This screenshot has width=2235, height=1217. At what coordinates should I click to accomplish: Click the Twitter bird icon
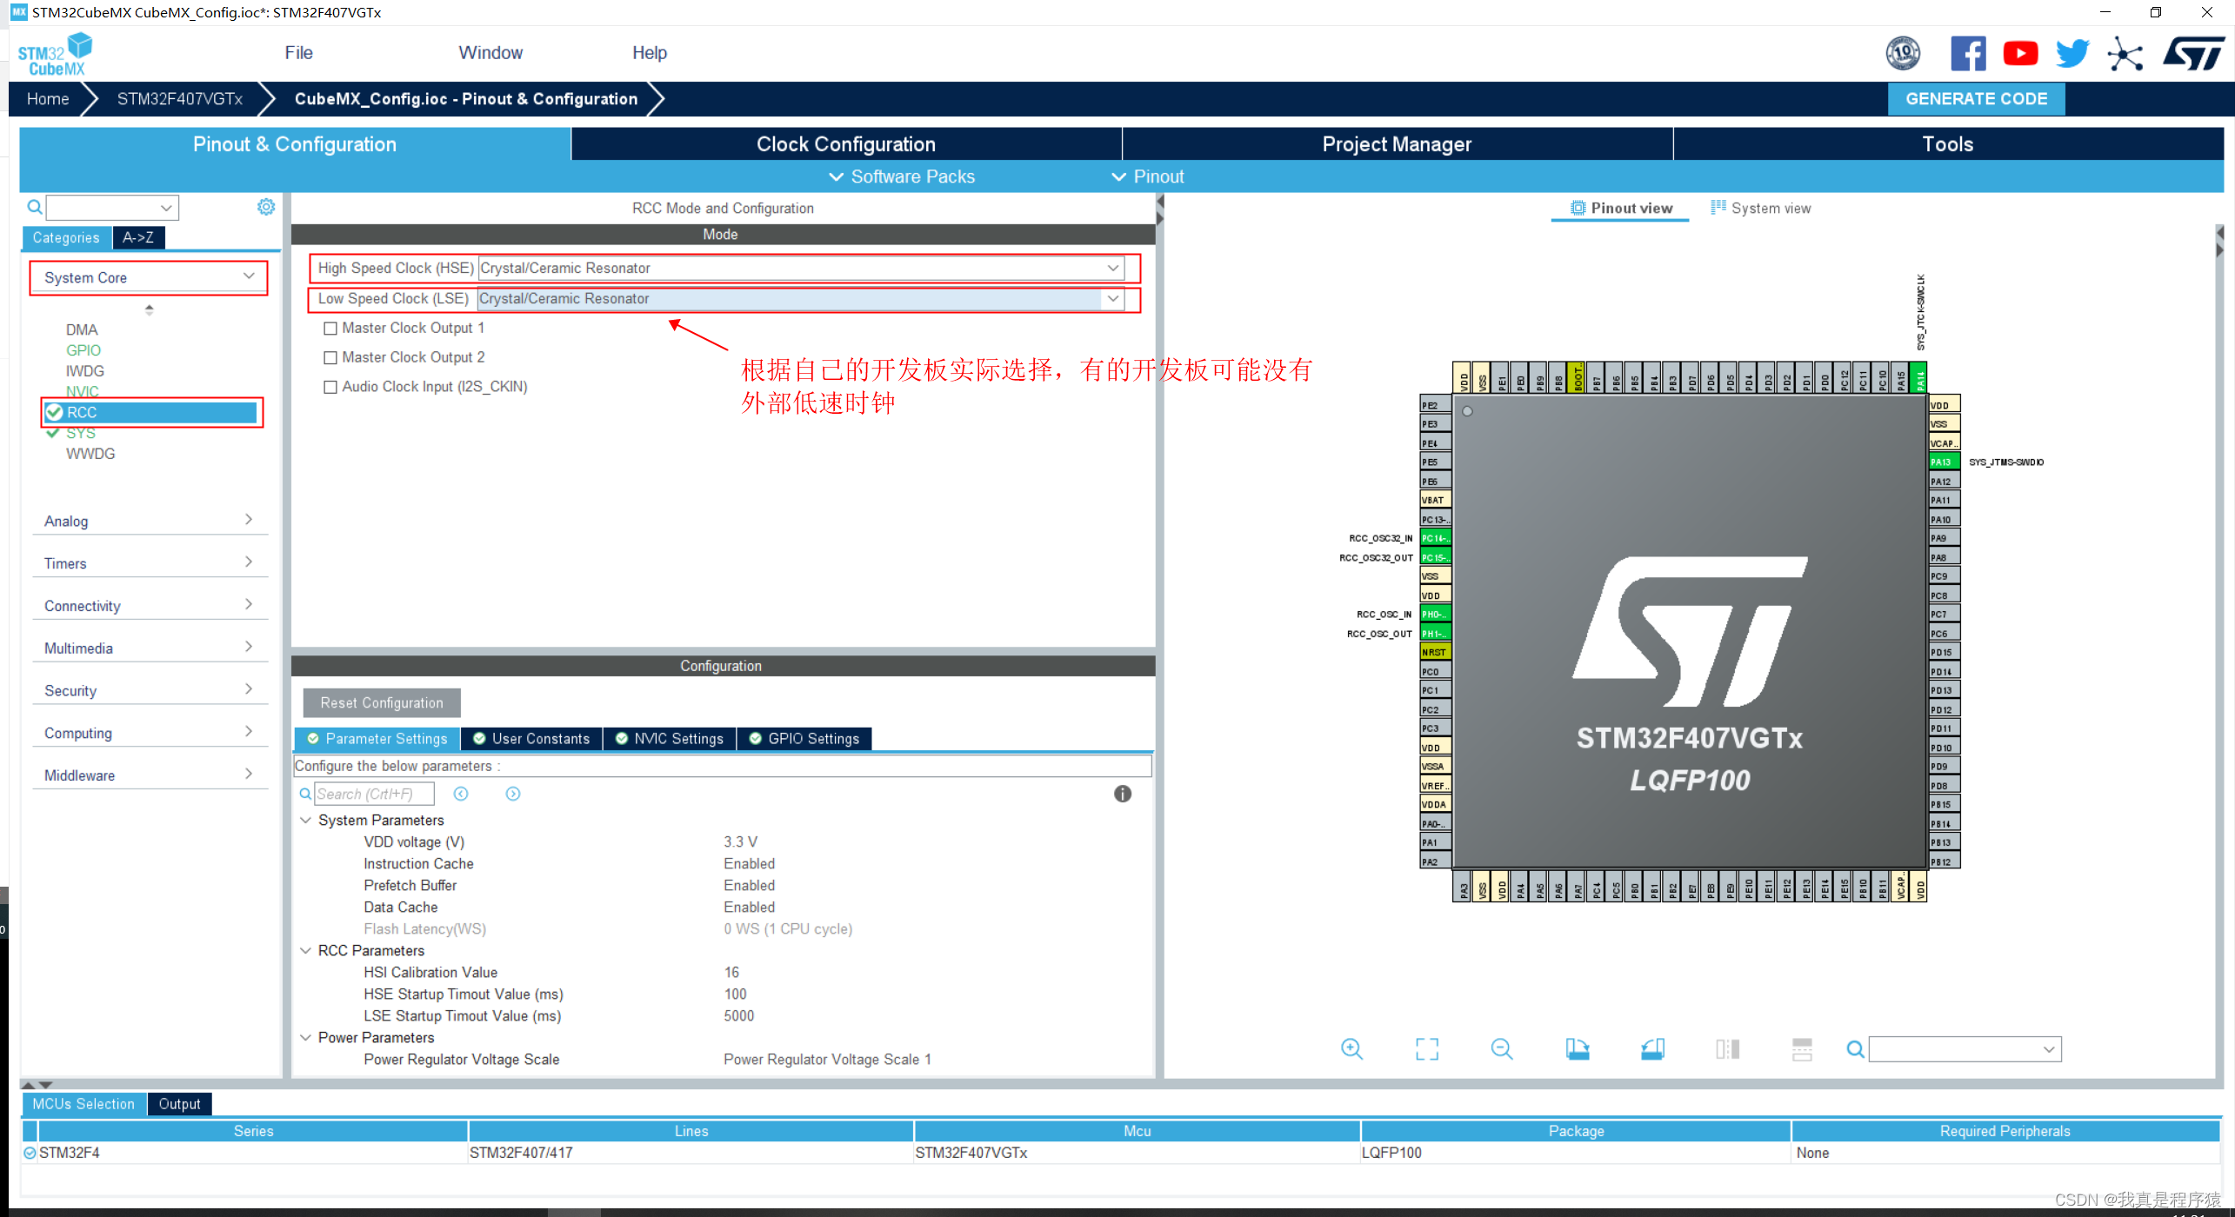coord(2072,54)
